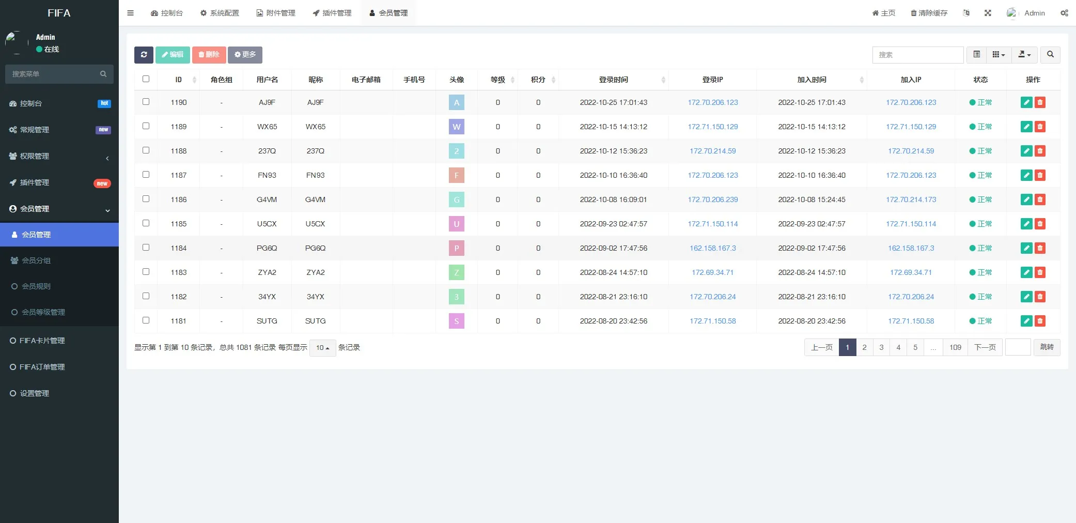
Task: Go to page 109 in pagination
Action: coord(955,347)
